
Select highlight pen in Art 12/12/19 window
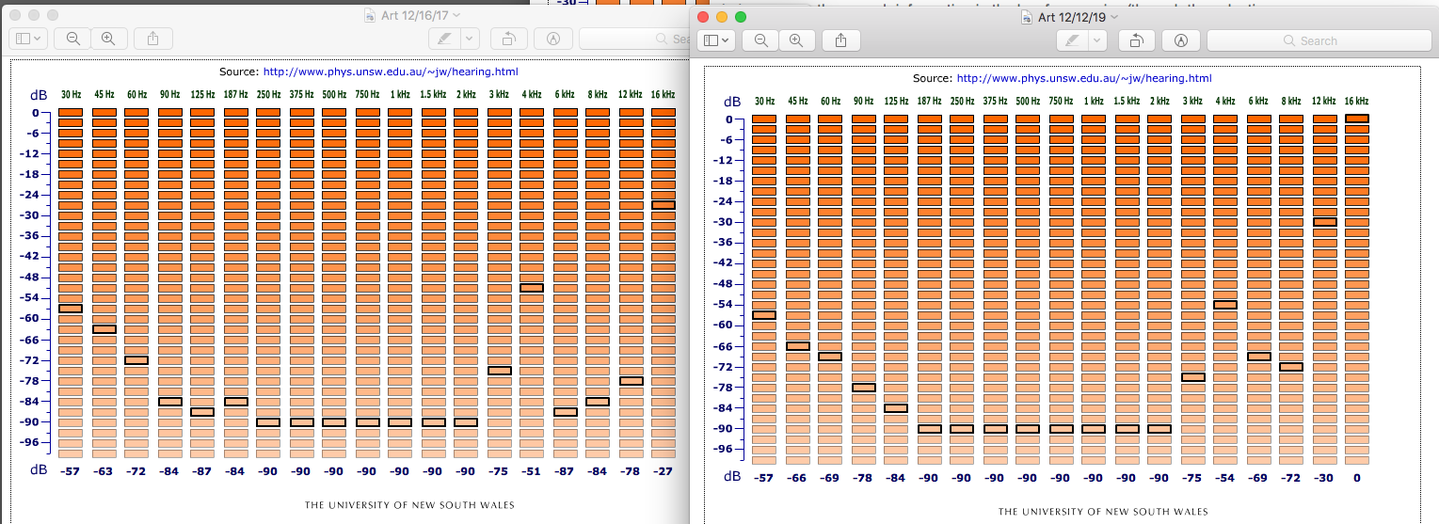click(x=1072, y=40)
